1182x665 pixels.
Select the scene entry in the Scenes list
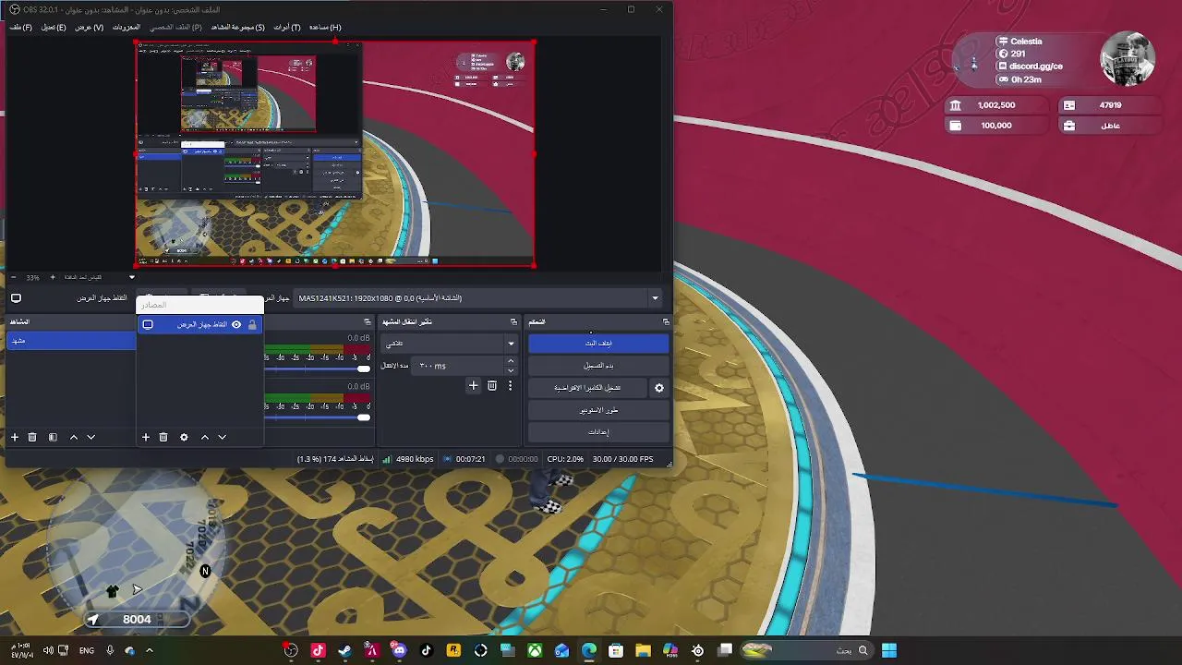[71, 341]
